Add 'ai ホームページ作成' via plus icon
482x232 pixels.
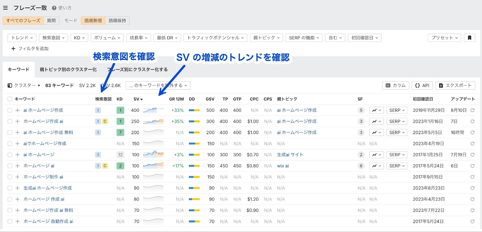click(17, 110)
